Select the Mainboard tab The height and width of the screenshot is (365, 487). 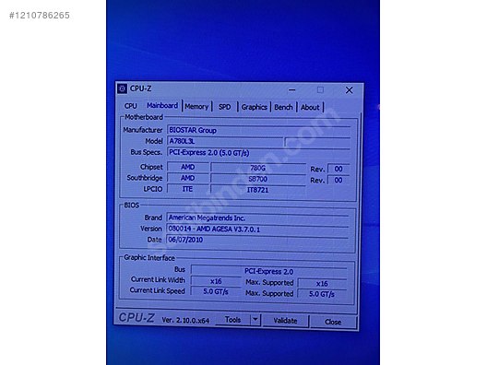coord(162,105)
